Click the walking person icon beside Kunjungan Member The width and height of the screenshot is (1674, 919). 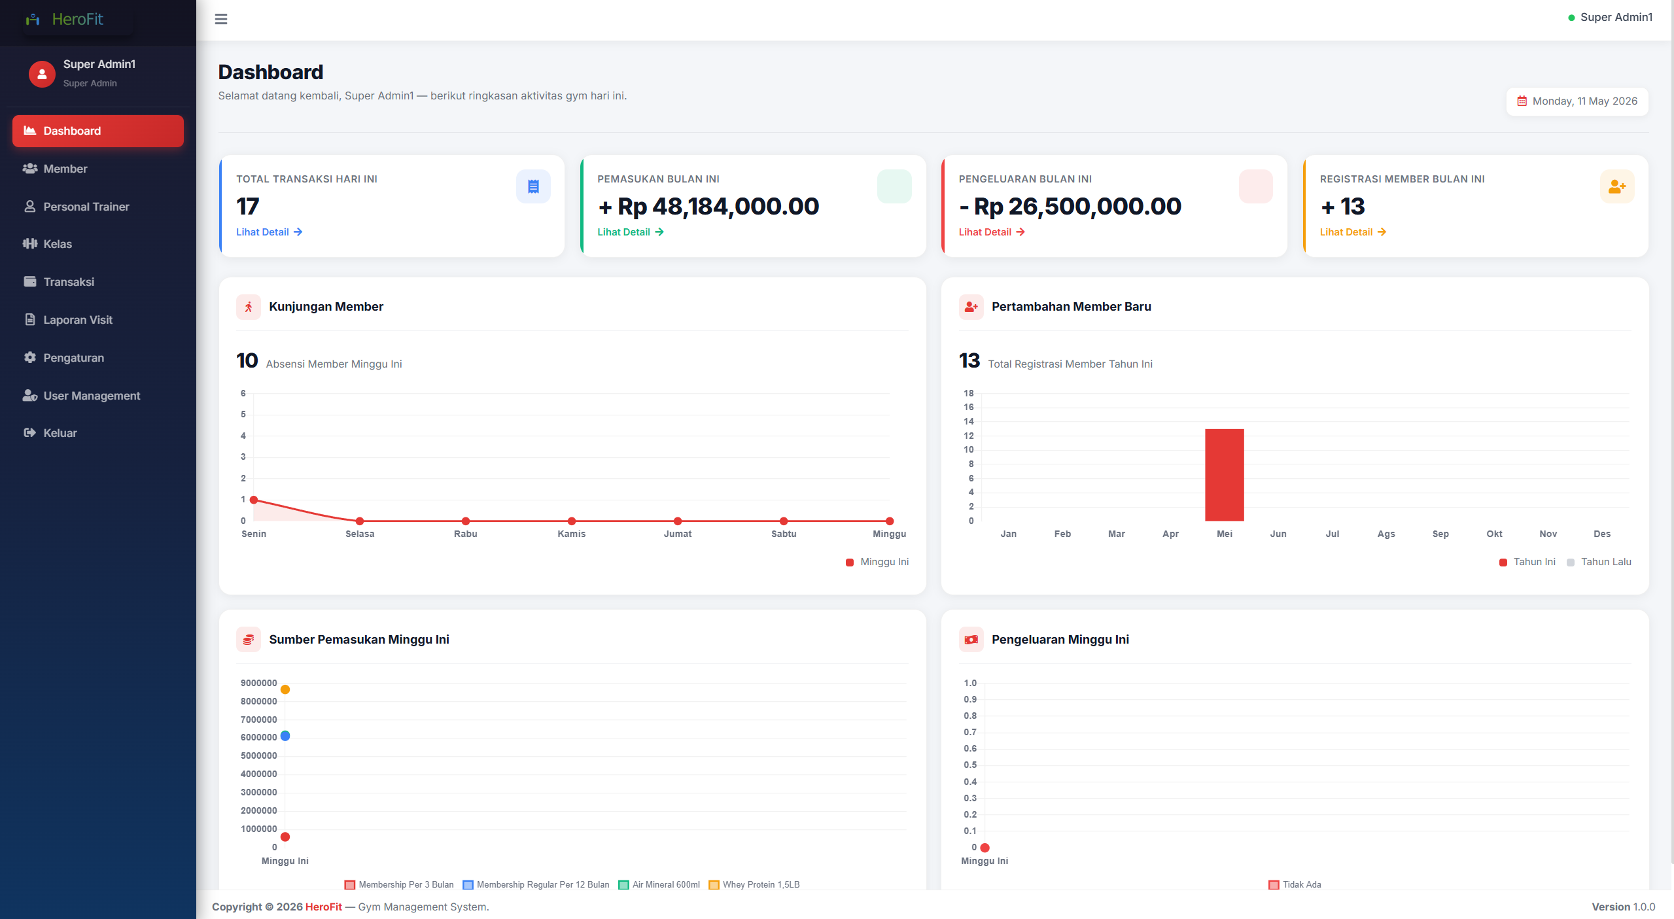coord(249,307)
